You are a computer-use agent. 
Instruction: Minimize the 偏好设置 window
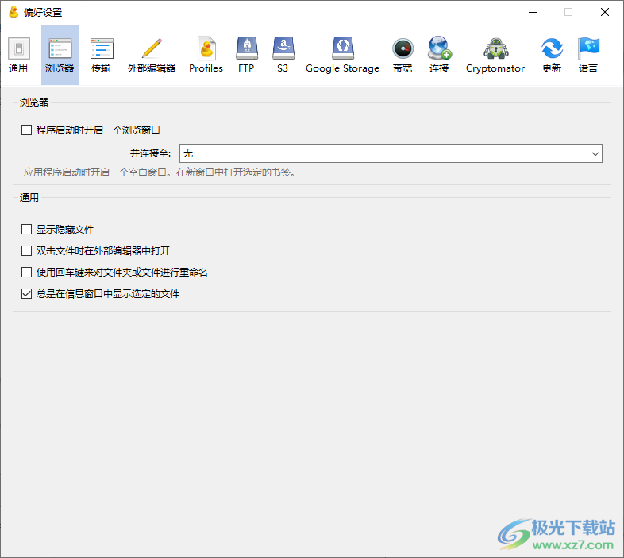click(x=533, y=13)
